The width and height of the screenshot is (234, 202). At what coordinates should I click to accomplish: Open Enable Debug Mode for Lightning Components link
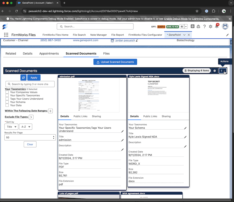192,19
